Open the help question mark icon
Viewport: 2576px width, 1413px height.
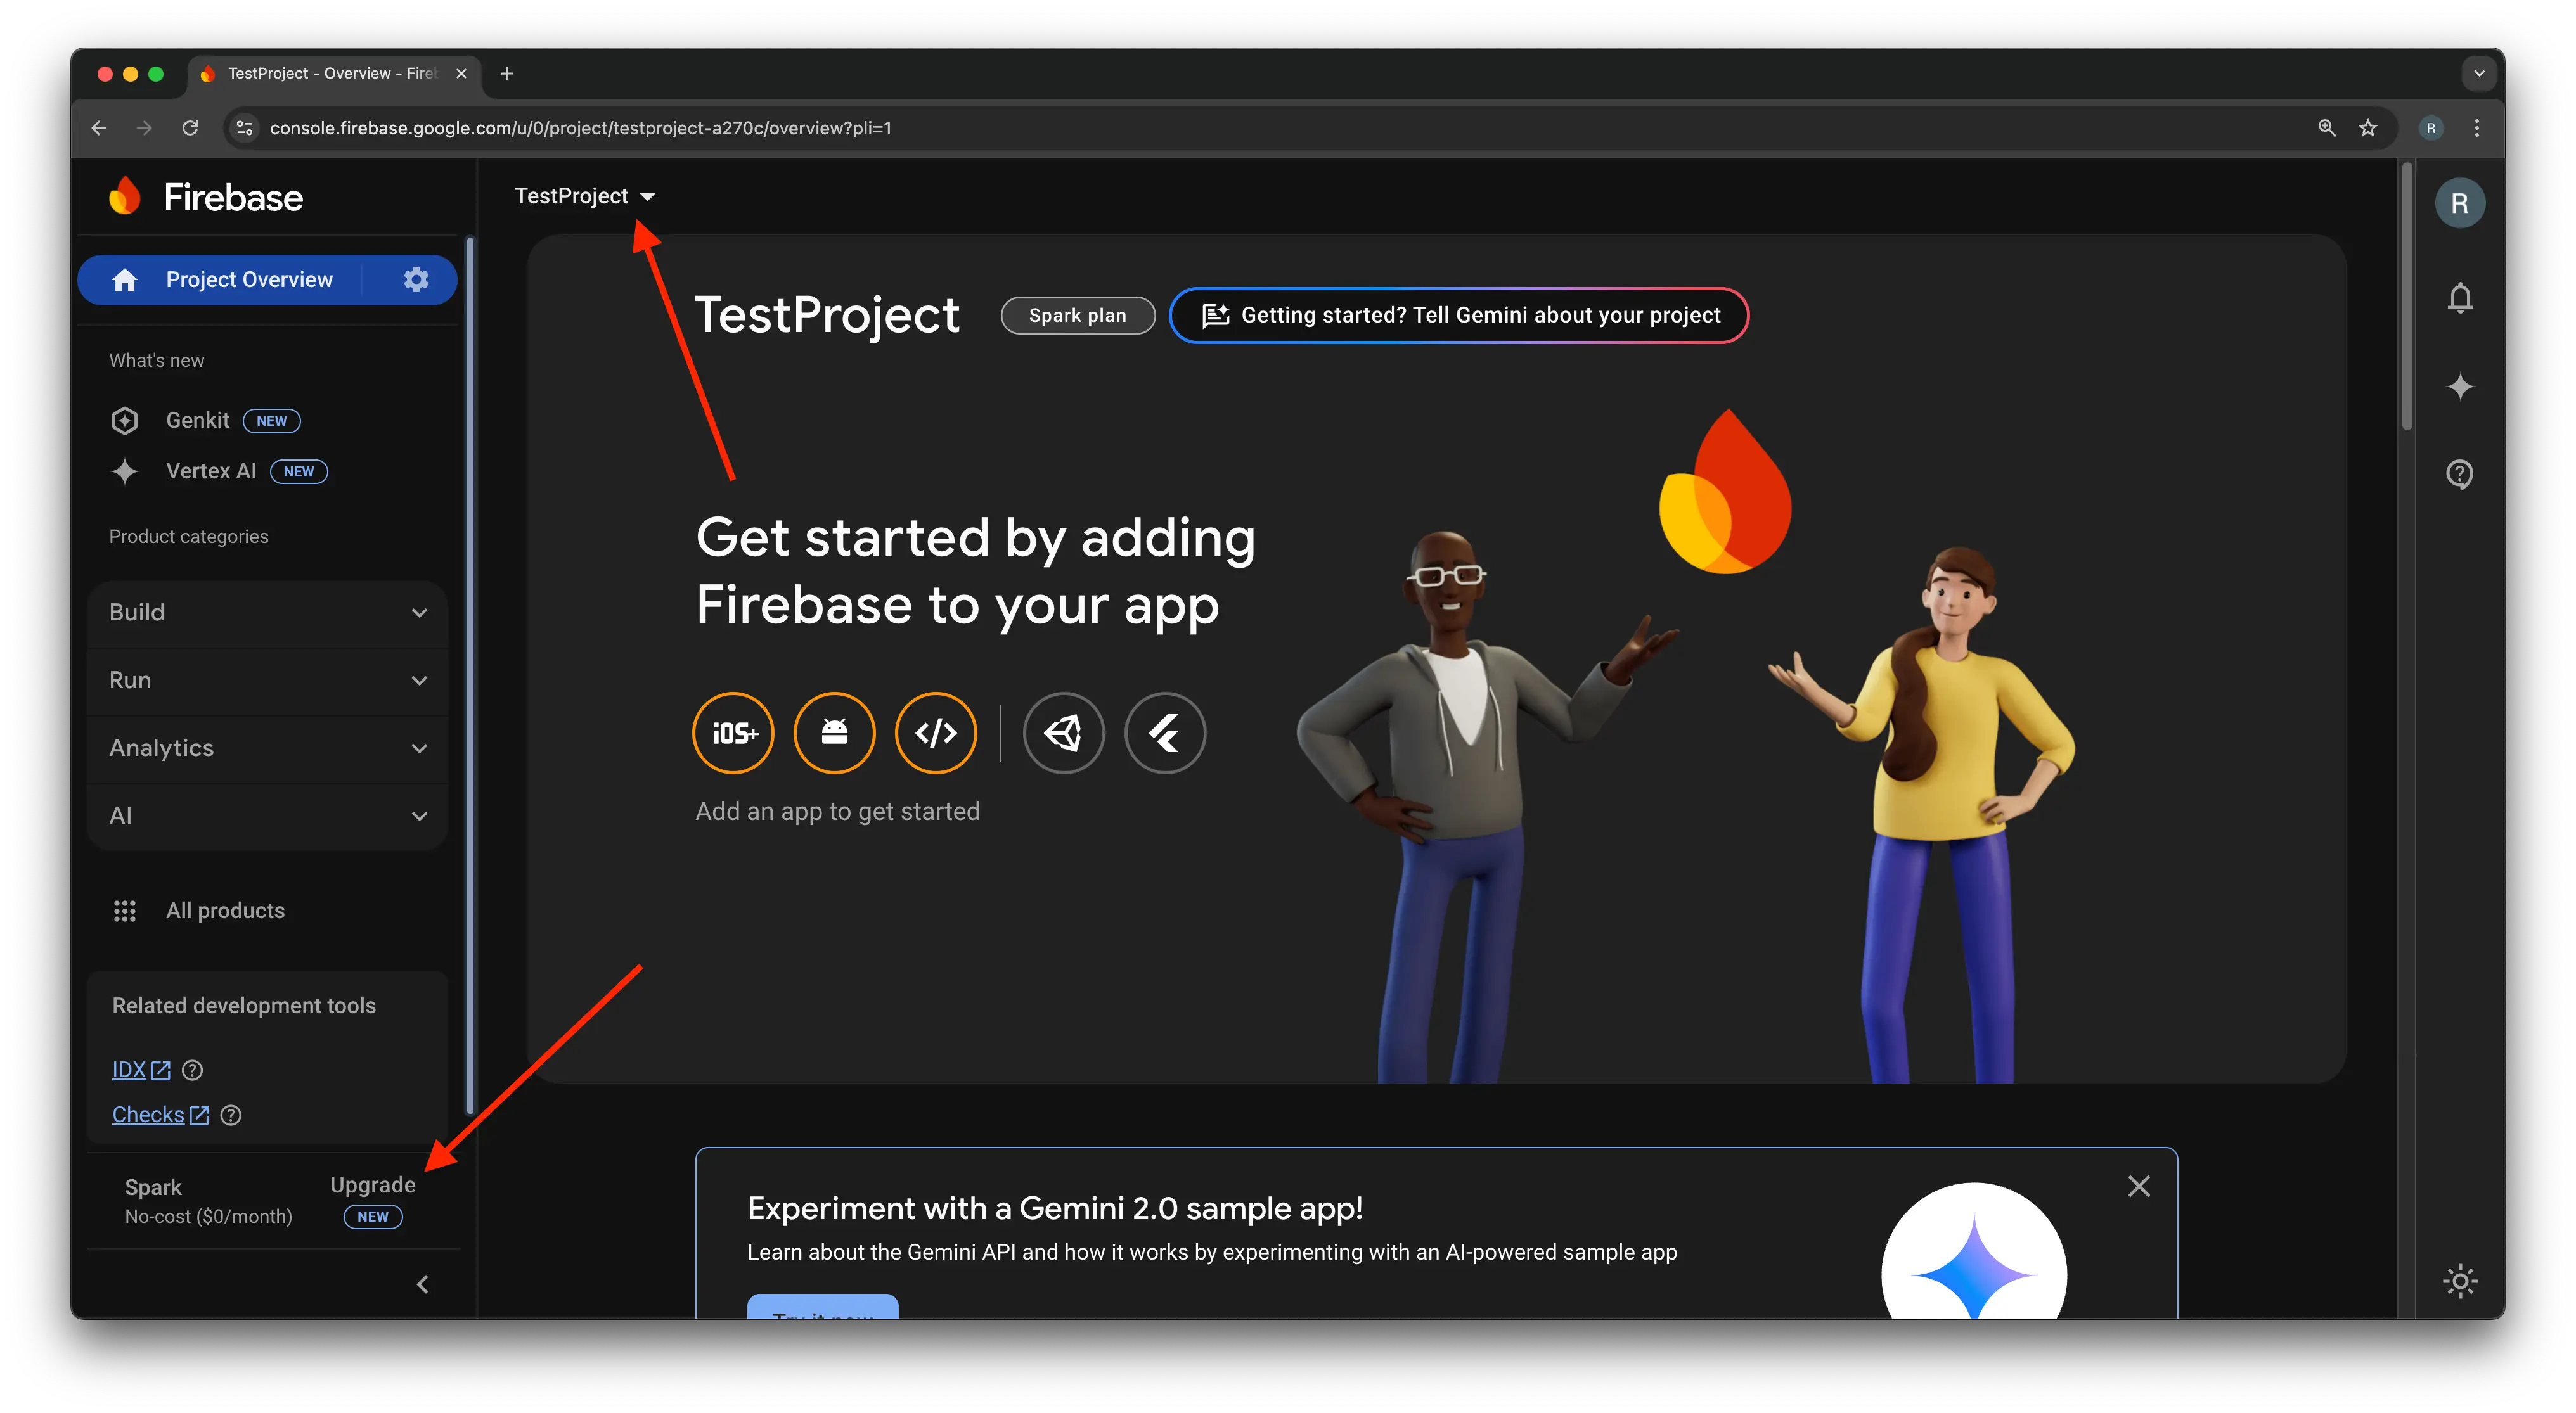tap(2460, 475)
